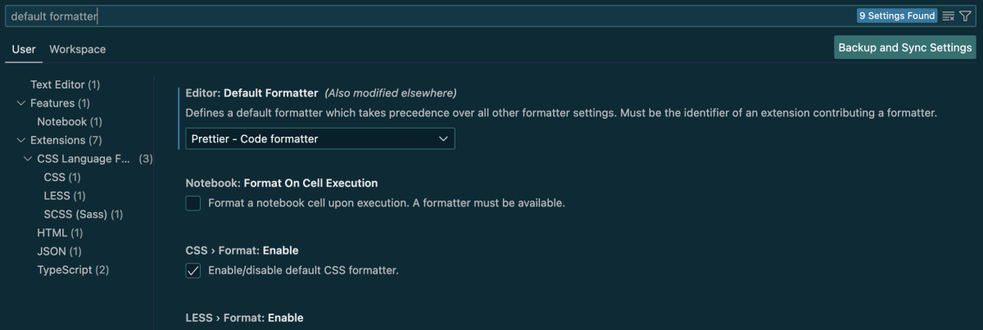This screenshot has height=330, width=983.
Task: Open the Default Formatter dropdown
Action: coord(320,139)
